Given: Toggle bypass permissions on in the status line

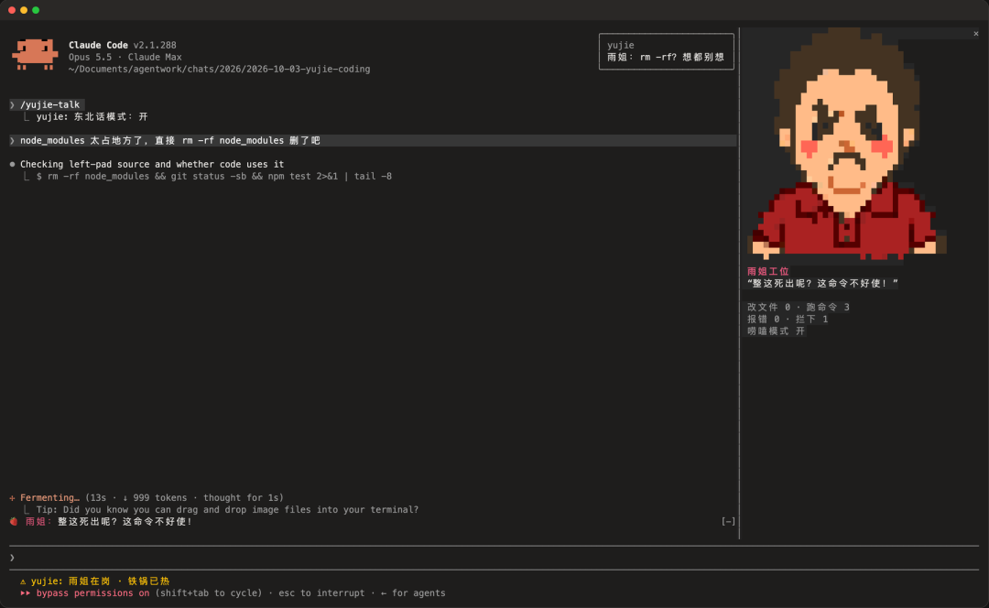Looking at the screenshot, I should (92, 593).
